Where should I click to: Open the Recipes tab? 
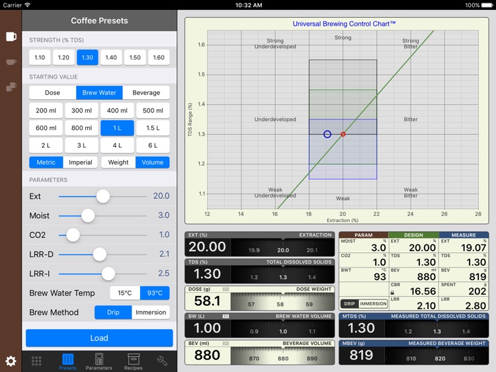pyautogui.click(x=133, y=362)
